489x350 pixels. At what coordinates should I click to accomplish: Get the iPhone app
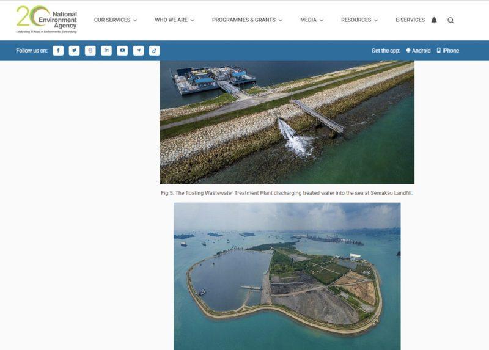pyautogui.click(x=447, y=51)
